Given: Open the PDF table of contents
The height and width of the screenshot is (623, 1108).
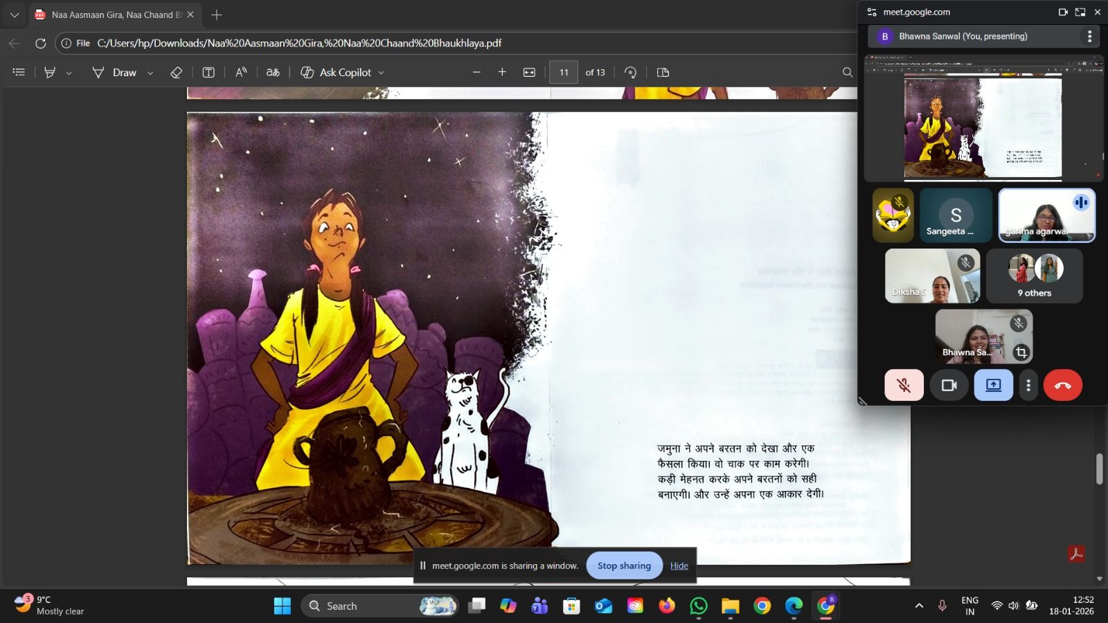Looking at the screenshot, I should pyautogui.click(x=19, y=72).
